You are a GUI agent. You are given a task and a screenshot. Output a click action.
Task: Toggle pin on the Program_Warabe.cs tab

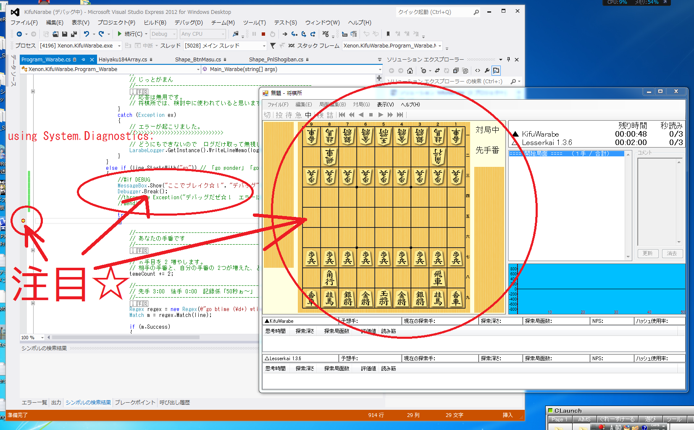pyautogui.click(x=83, y=60)
